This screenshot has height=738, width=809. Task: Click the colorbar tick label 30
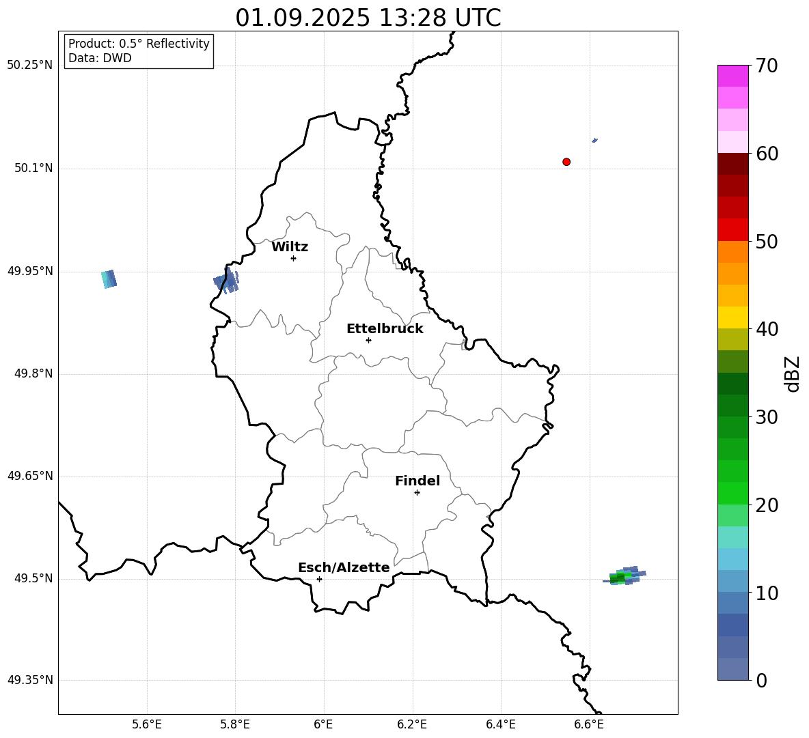tap(767, 417)
